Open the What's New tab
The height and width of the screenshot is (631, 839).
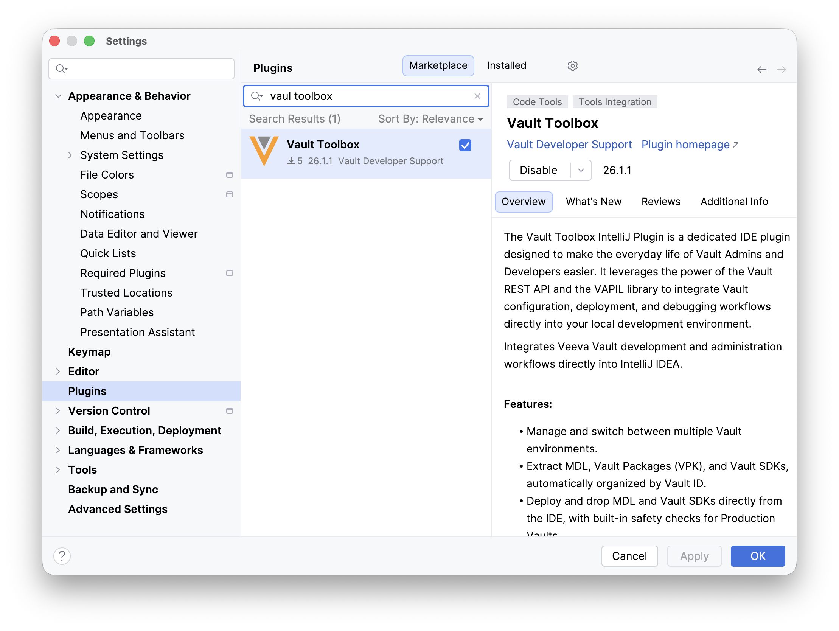(594, 202)
